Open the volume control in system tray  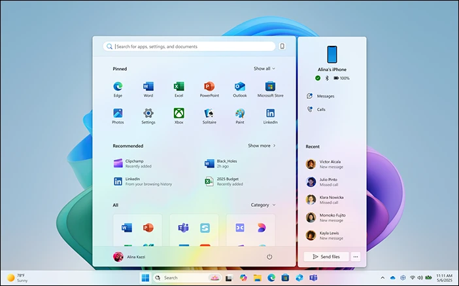[420, 277]
